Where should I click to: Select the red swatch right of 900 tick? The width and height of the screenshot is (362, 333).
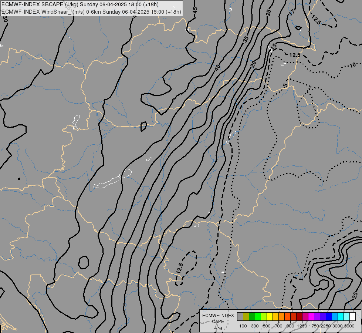click(x=294, y=316)
